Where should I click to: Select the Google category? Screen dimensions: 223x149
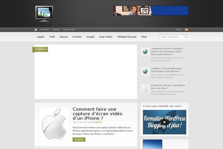90,37
